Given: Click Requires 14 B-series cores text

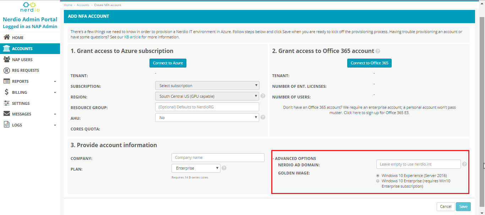Looking at the screenshot, I should click(190, 177).
